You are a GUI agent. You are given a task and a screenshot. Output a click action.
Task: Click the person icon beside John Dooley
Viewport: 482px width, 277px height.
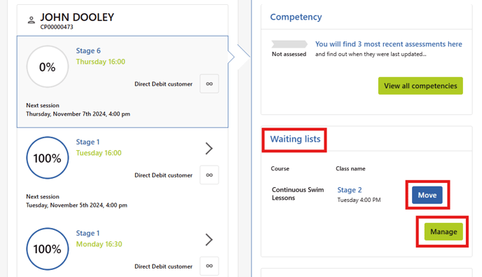tap(31, 20)
